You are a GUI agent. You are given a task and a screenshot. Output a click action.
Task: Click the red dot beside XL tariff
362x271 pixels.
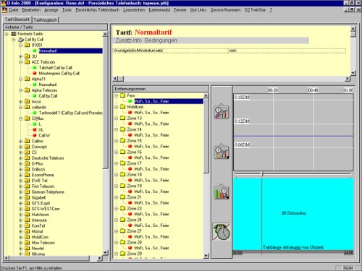click(35, 129)
